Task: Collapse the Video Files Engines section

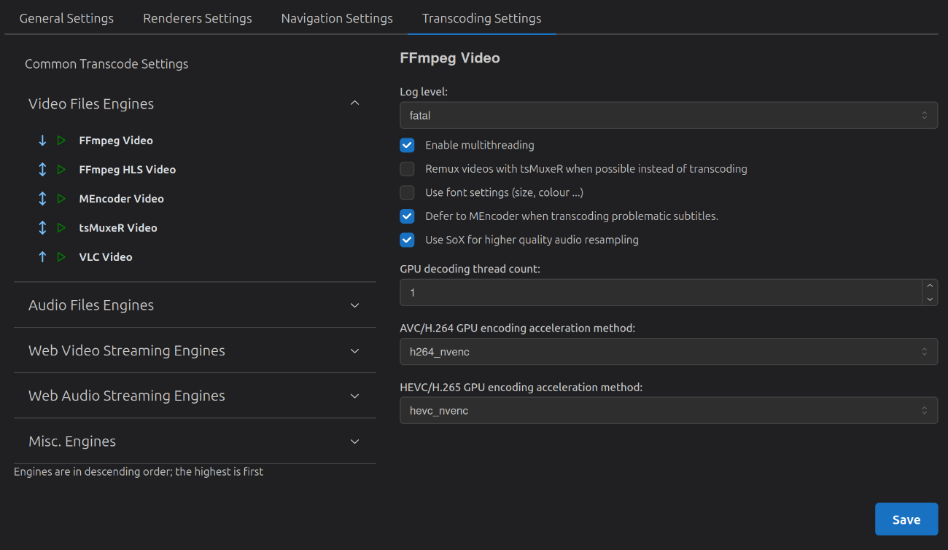Action: click(x=195, y=103)
